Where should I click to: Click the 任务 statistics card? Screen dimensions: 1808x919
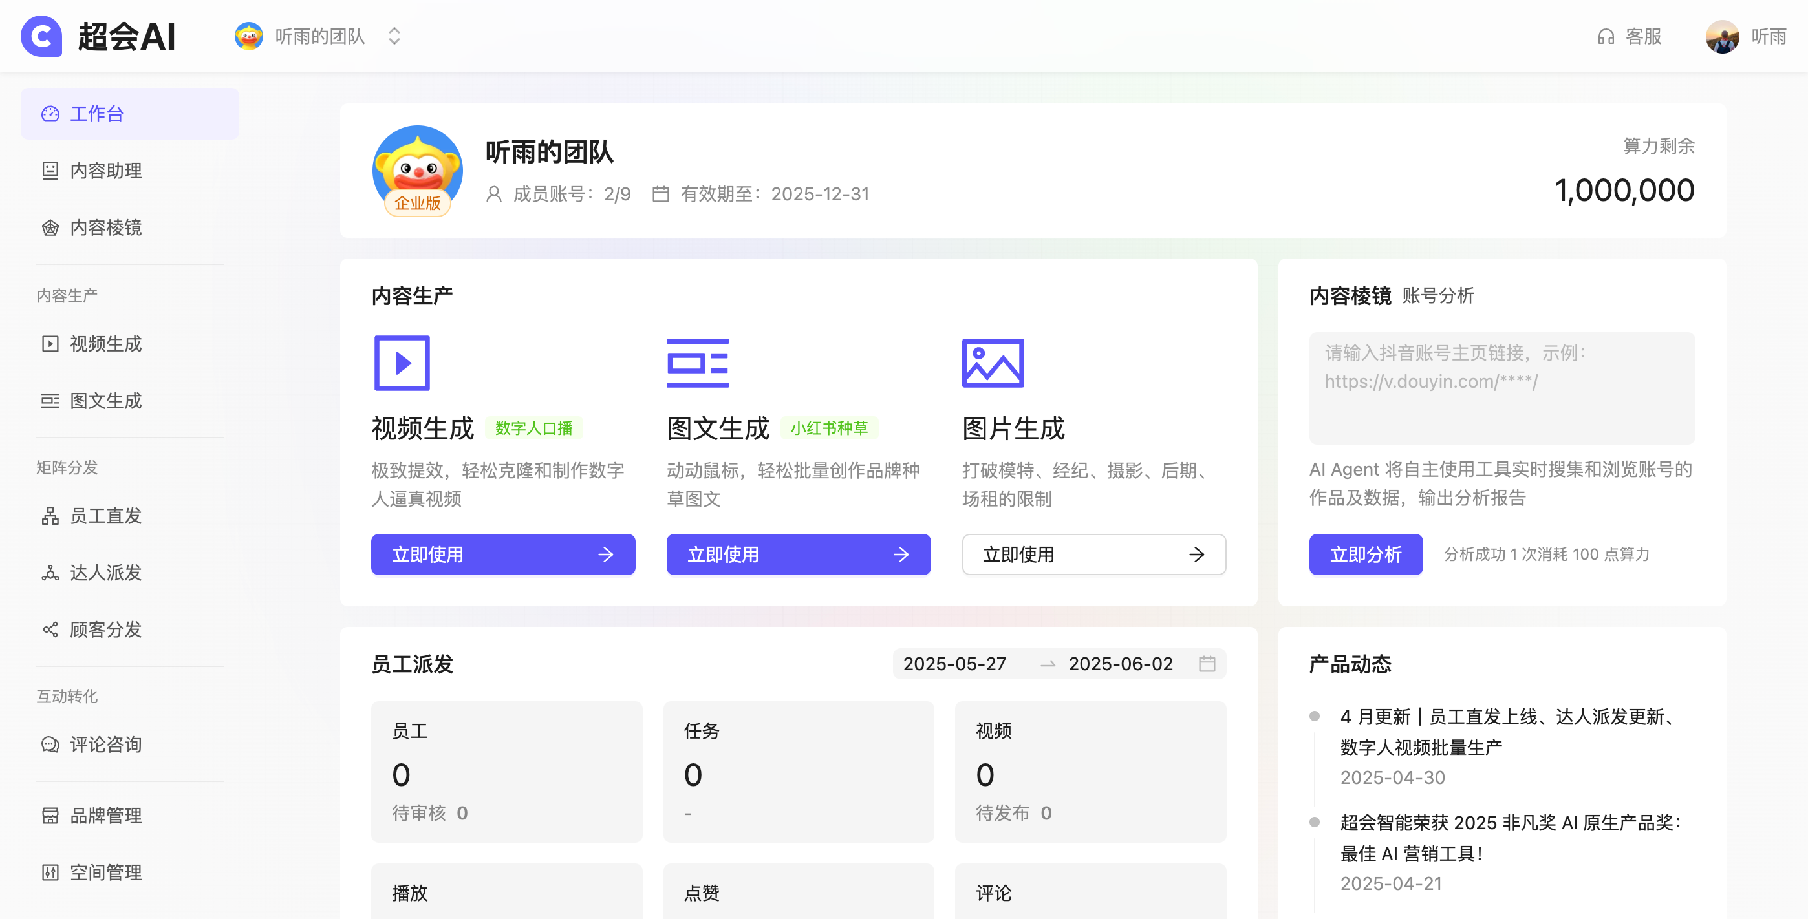[x=799, y=772]
